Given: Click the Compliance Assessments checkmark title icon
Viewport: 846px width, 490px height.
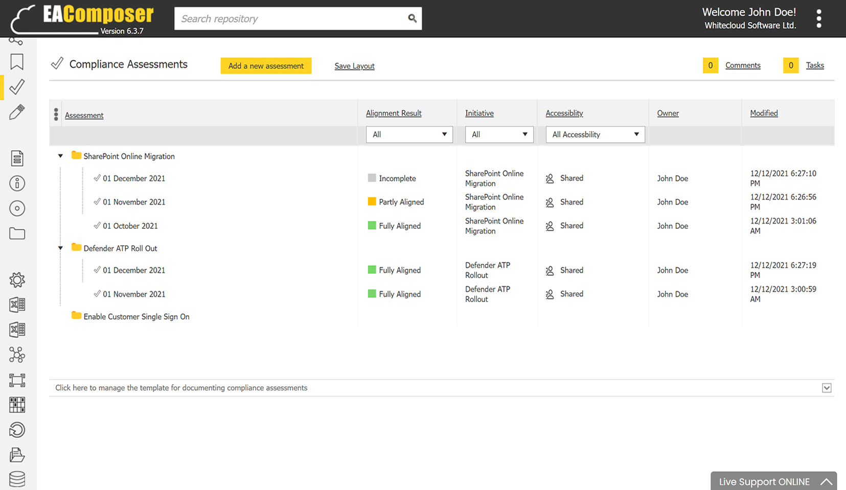Looking at the screenshot, I should (57, 63).
